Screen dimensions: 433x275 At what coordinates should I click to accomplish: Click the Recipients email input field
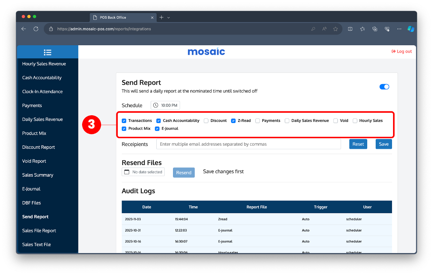click(x=248, y=144)
